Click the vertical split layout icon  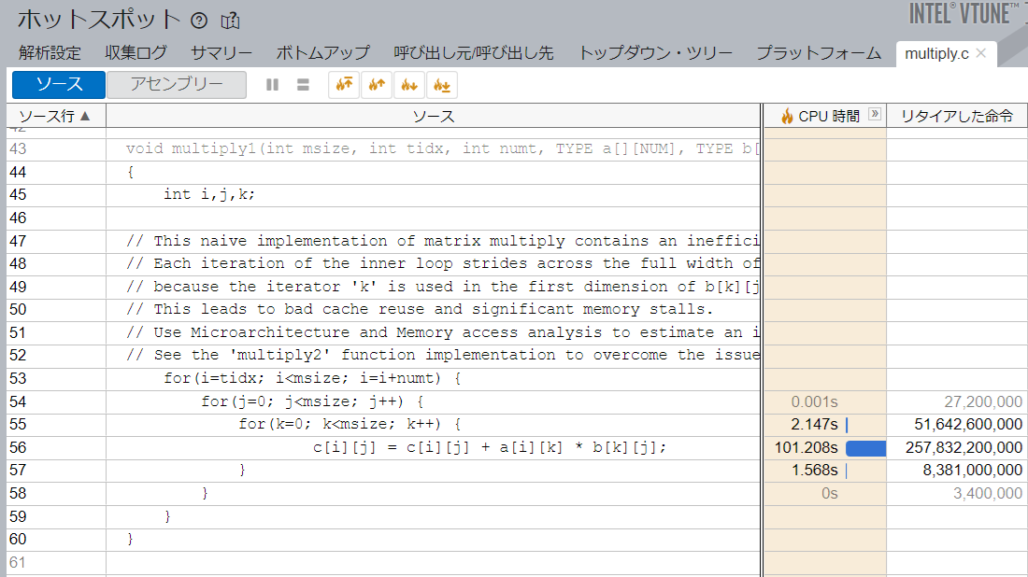[273, 85]
